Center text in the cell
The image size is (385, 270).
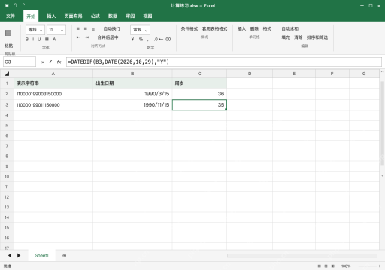86,29
